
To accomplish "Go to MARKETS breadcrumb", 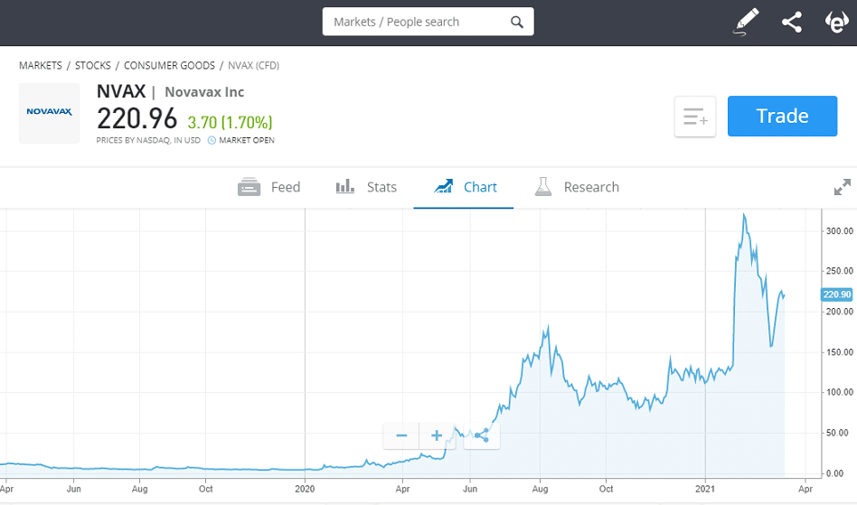I will click(x=41, y=66).
